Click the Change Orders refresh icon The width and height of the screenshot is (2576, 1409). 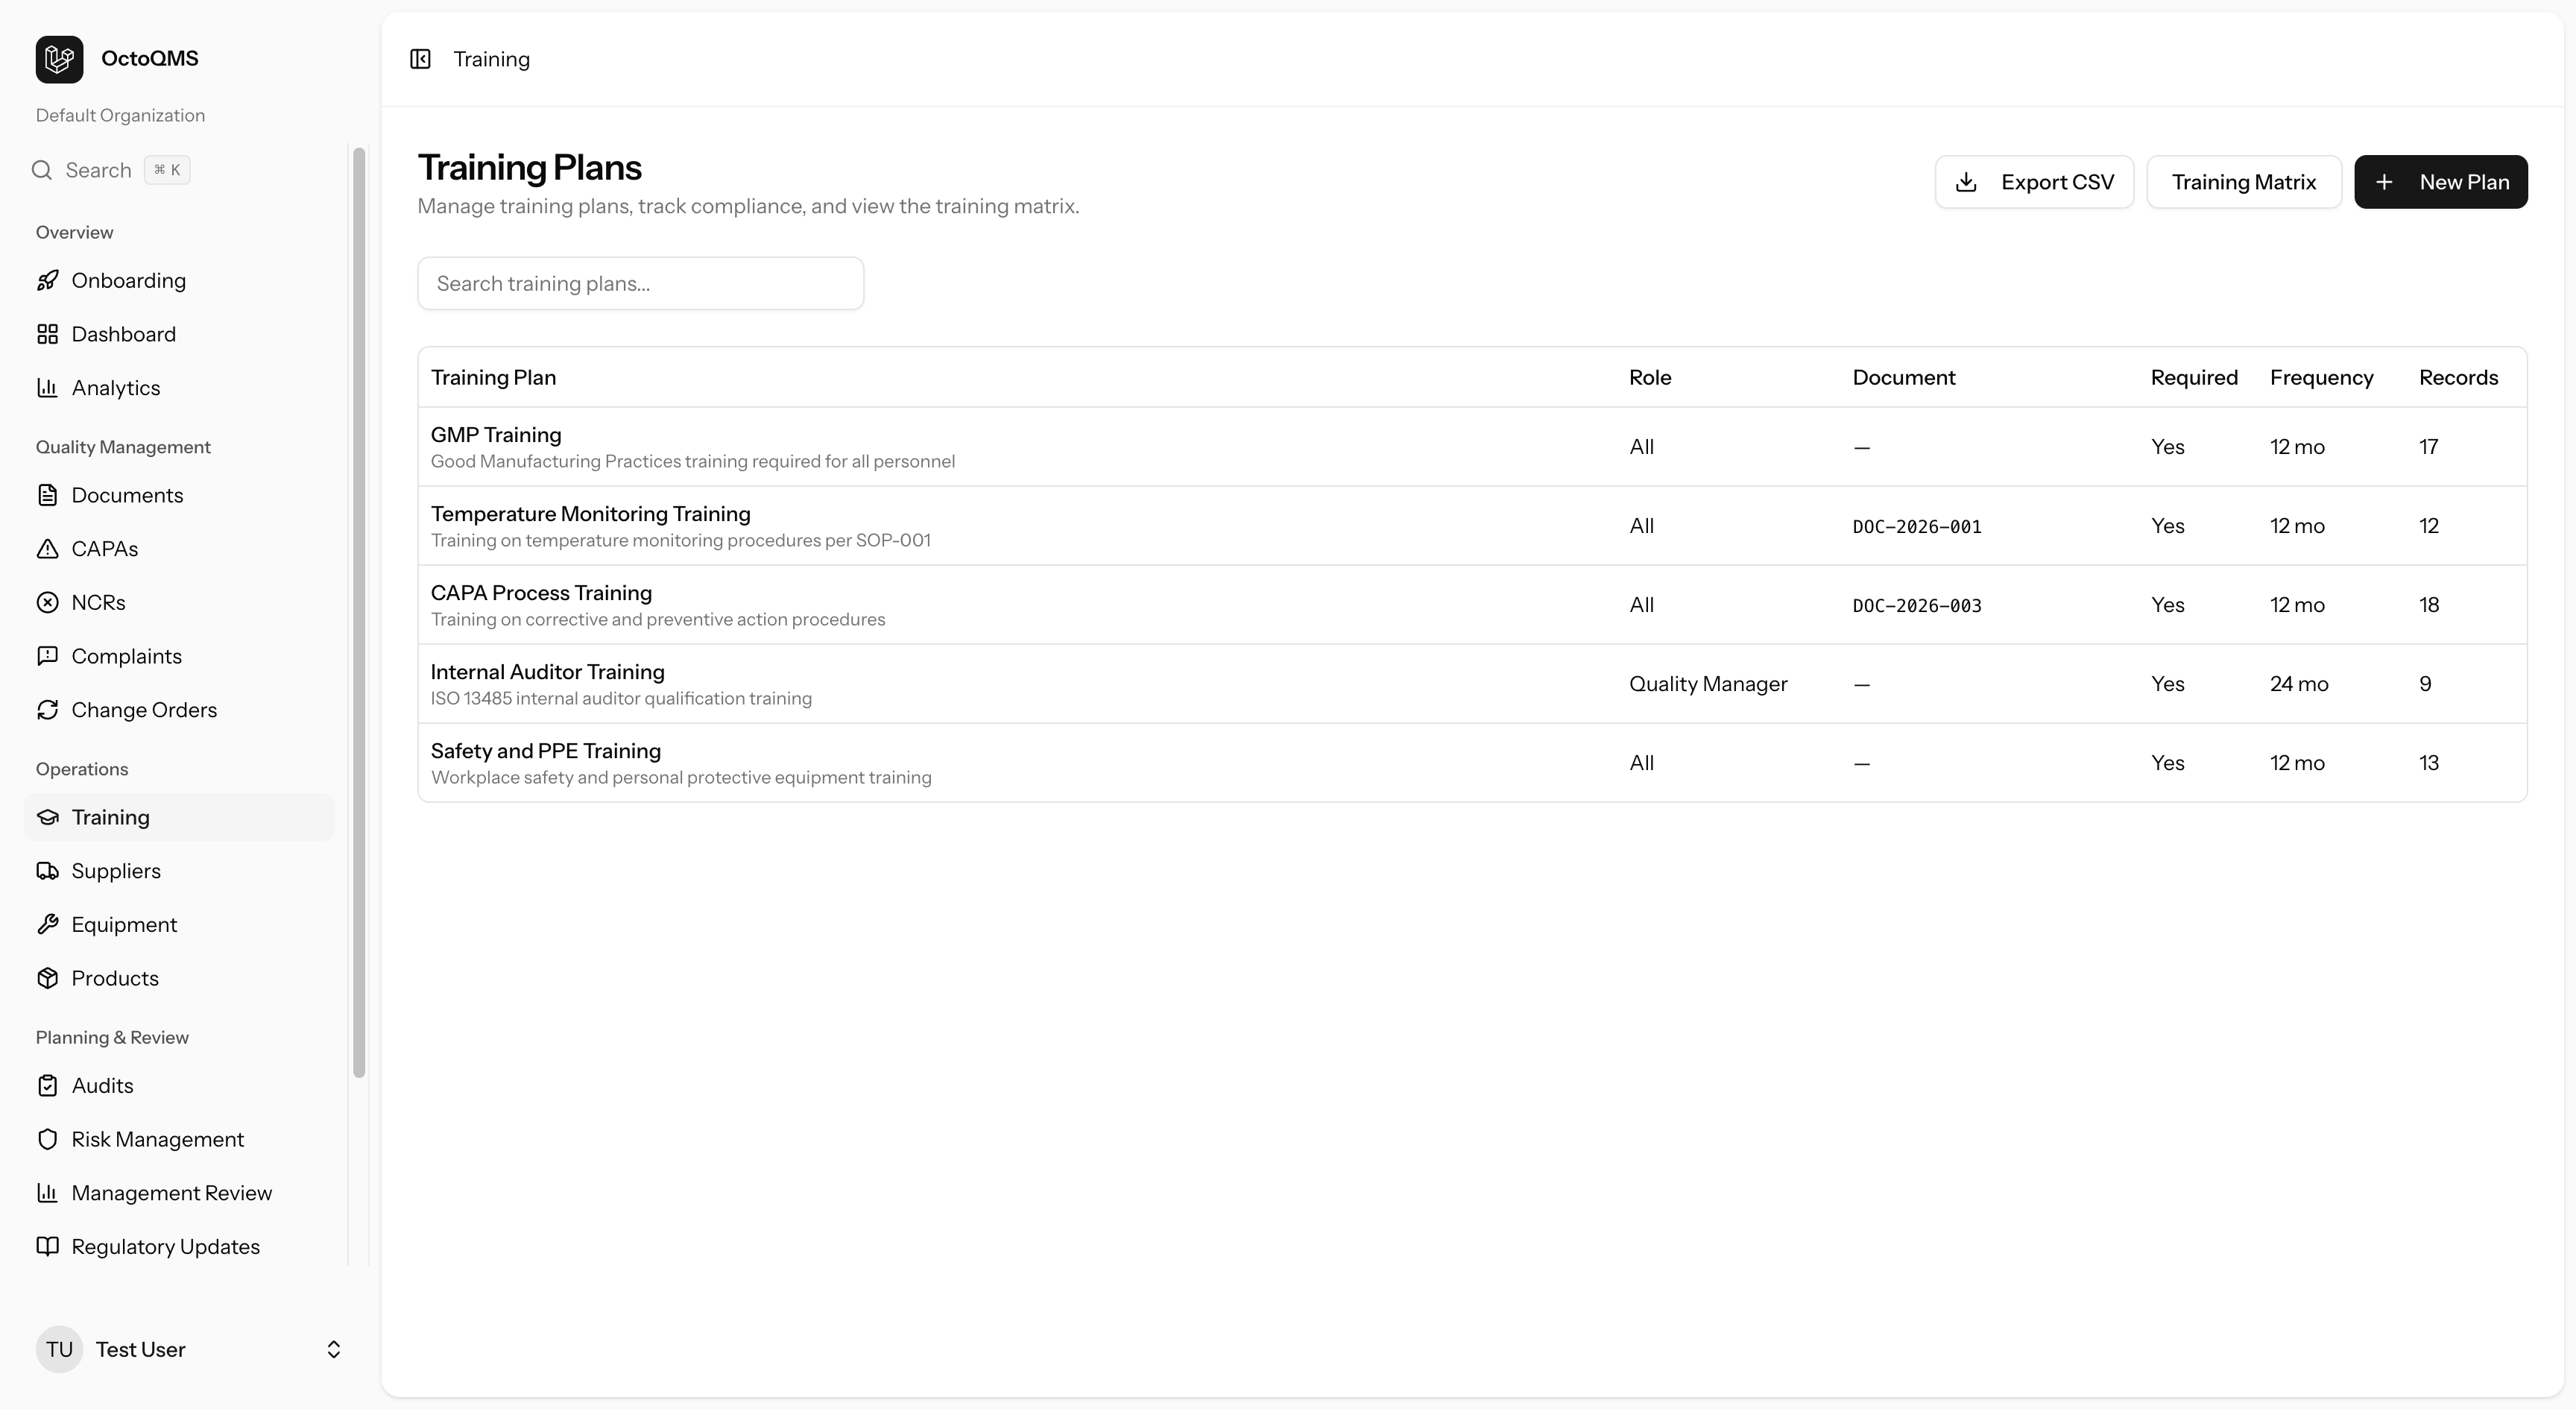[x=47, y=710]
